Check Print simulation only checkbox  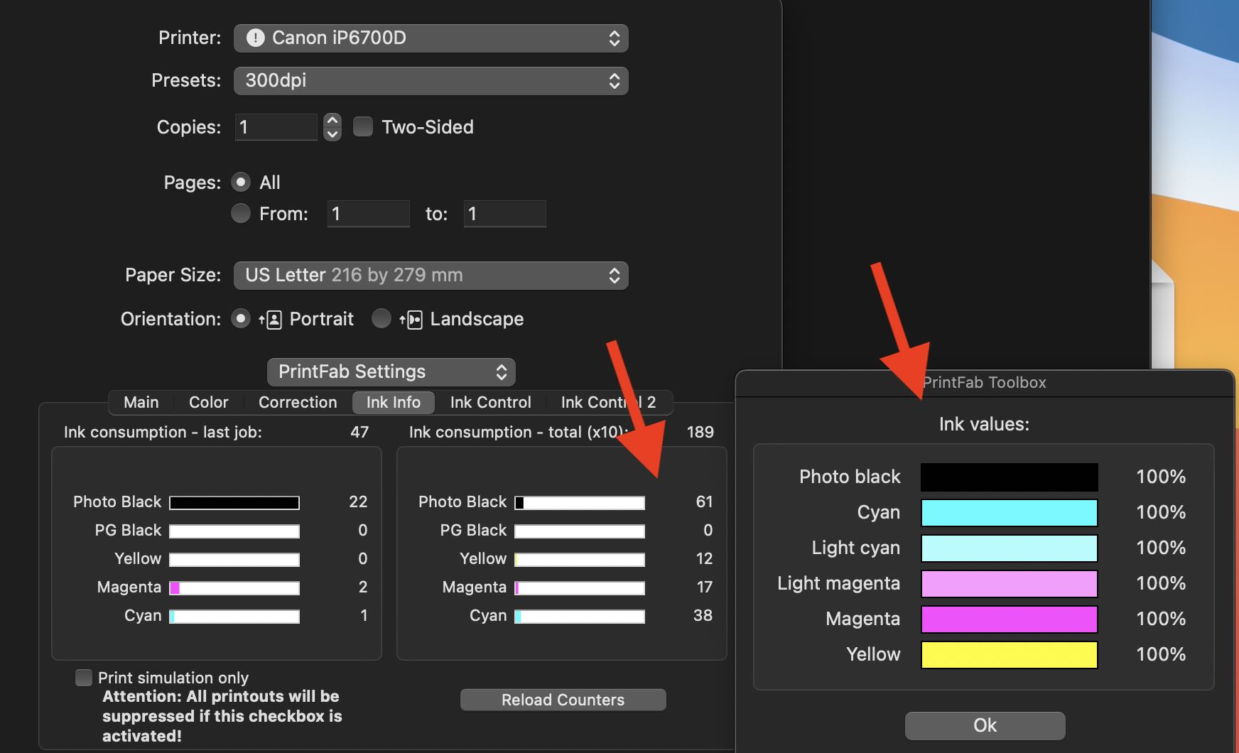click(84, 678)
